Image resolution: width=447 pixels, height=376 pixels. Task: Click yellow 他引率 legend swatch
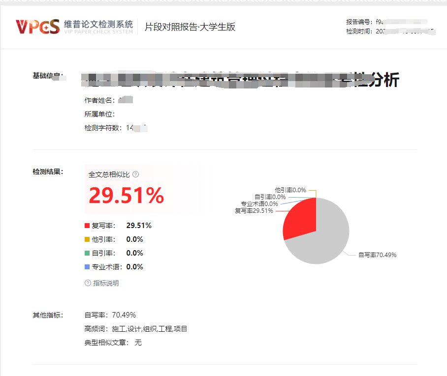point(87,239)
